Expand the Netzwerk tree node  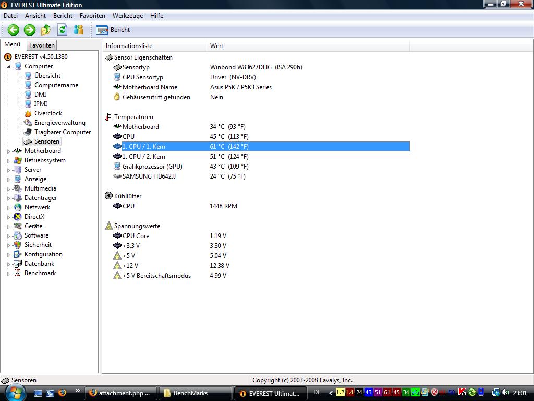8,207
